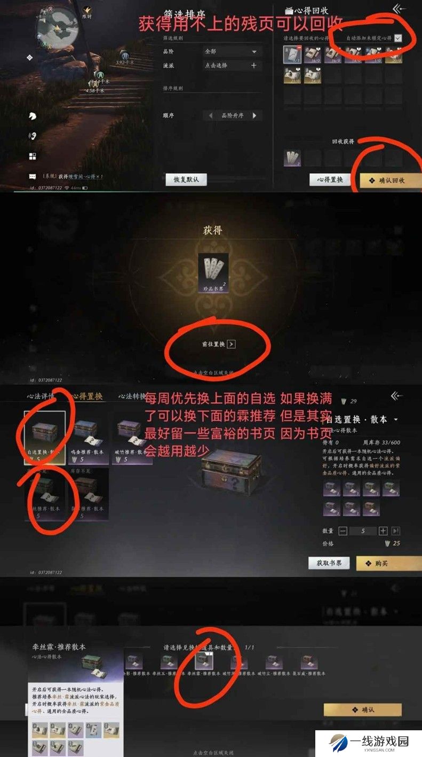Click the plus to select 流派
422x757 pixels.
click(x=253, y=66)
